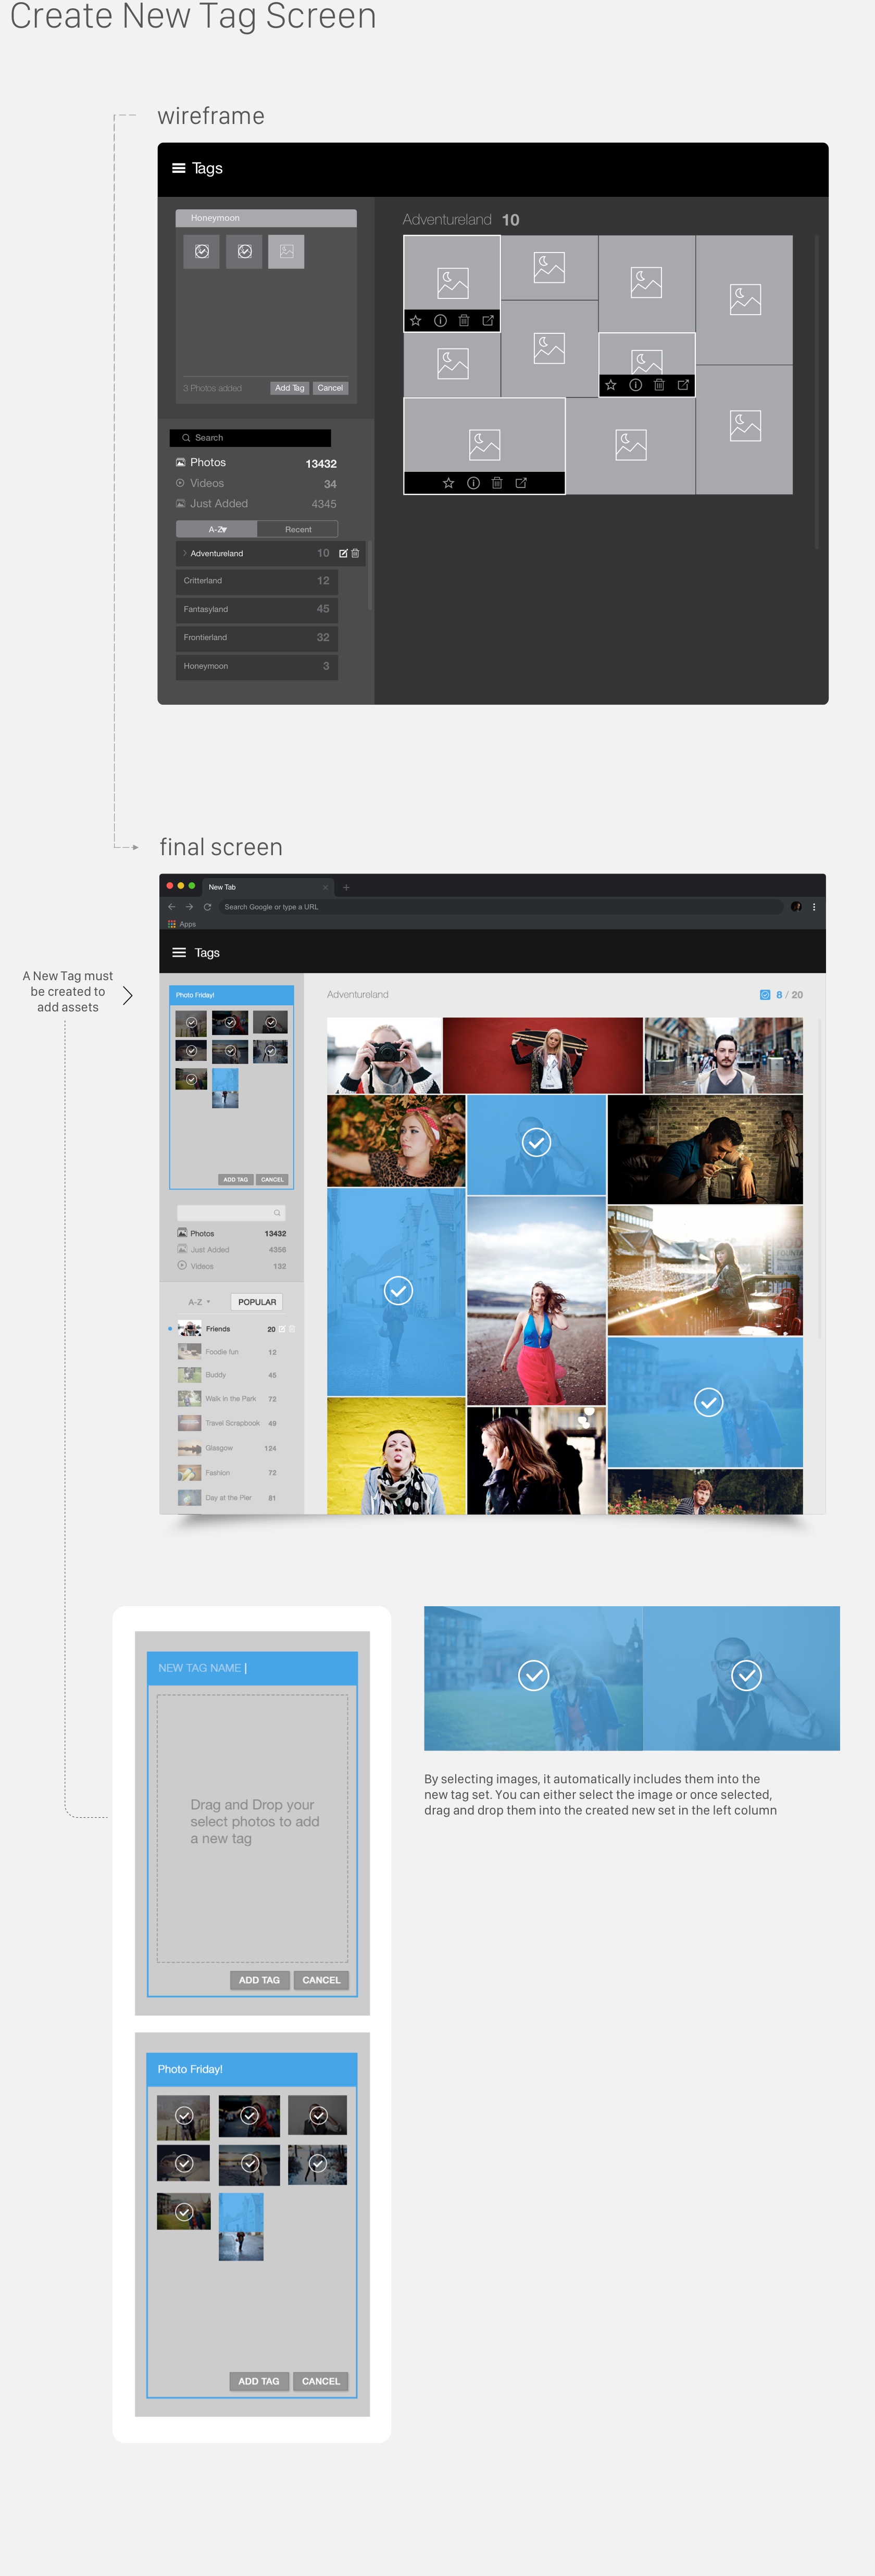Click the Apps grid icon in the bookmarks bar
The image size is (875, 2576).
[x=172, y=924]
